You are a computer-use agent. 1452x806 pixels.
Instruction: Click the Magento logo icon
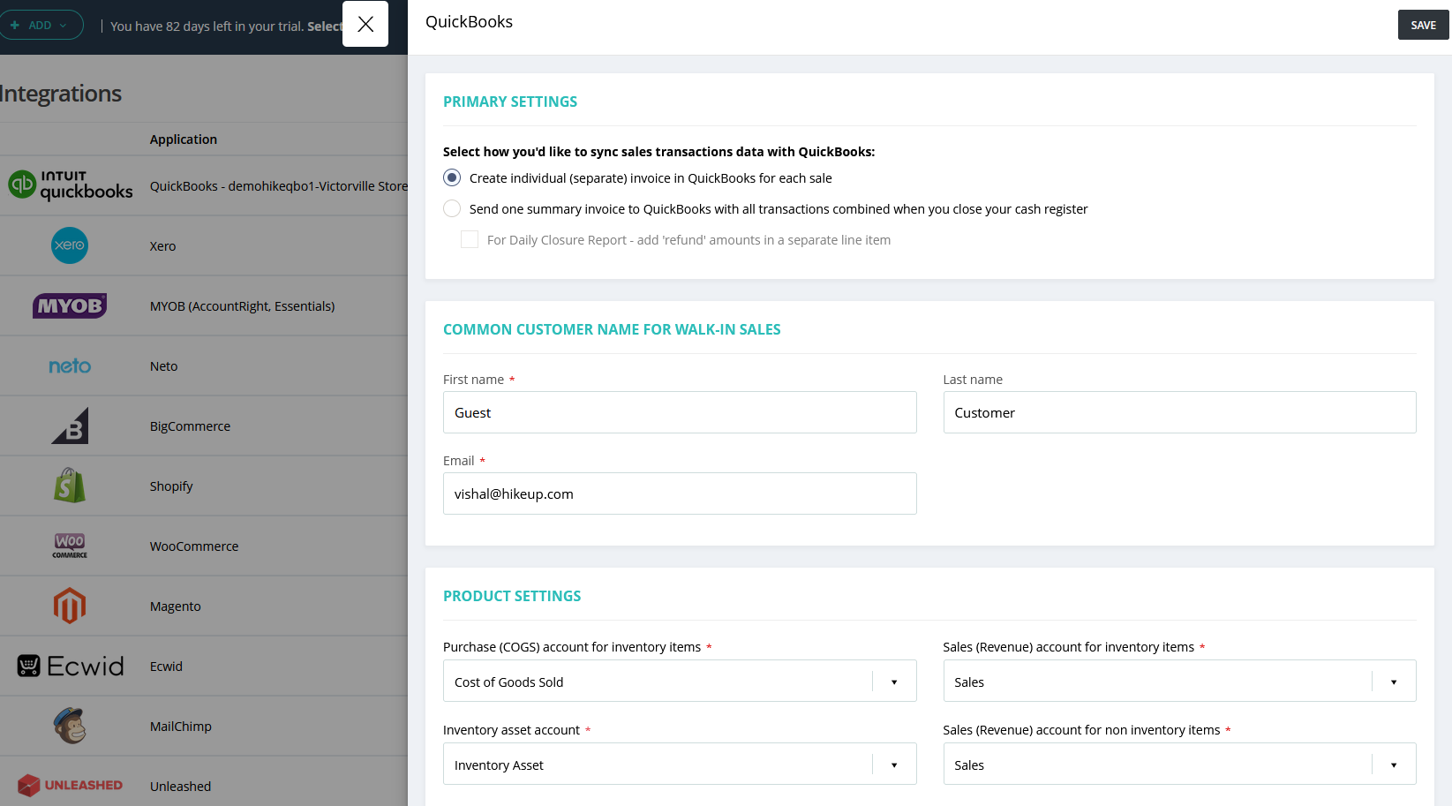[70, 606]
